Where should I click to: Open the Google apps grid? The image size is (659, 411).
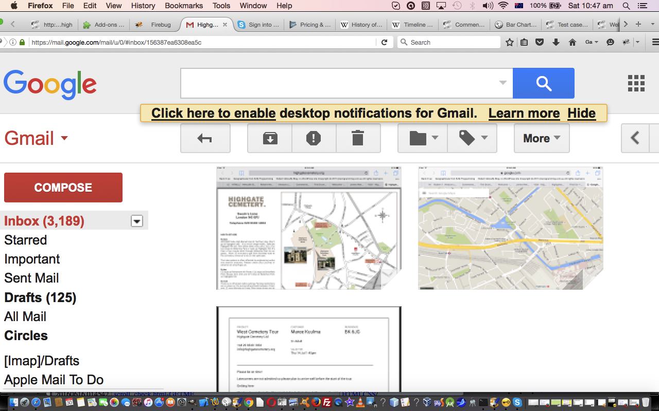[x=636, y=83]
